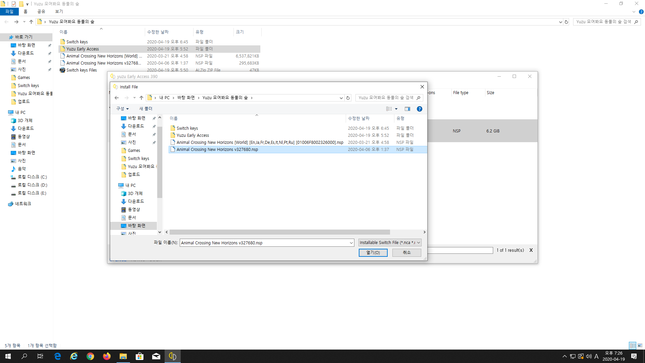Image resolution: width=645 pixels, height=363 pixels.
Task: Open the 보기 ribbon tab
Action: click(x=59, y=11)
